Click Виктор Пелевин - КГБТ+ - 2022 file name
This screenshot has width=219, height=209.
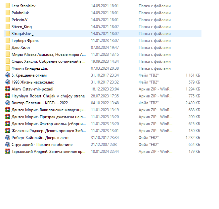(x=40, y=103)
